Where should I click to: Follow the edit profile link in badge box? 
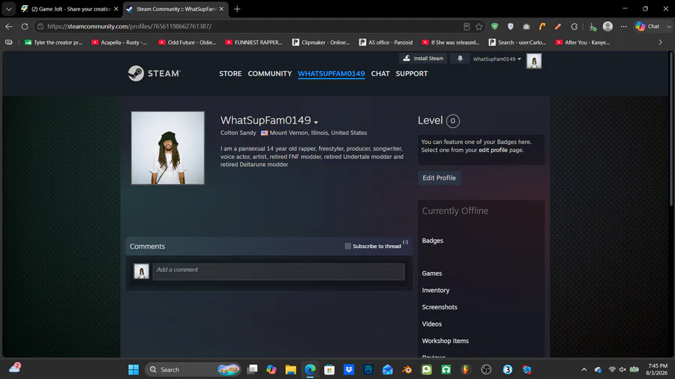click(x=493, y=150)
